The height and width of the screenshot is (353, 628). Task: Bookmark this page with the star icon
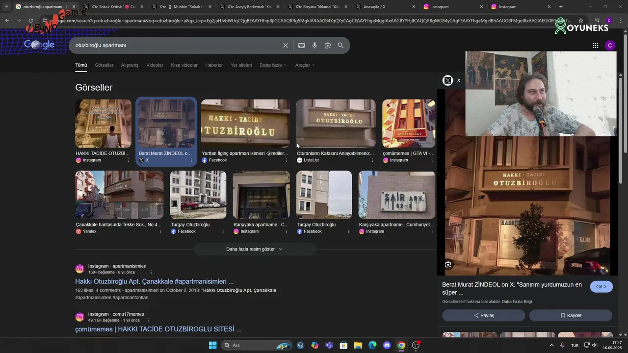click(581, 21)
